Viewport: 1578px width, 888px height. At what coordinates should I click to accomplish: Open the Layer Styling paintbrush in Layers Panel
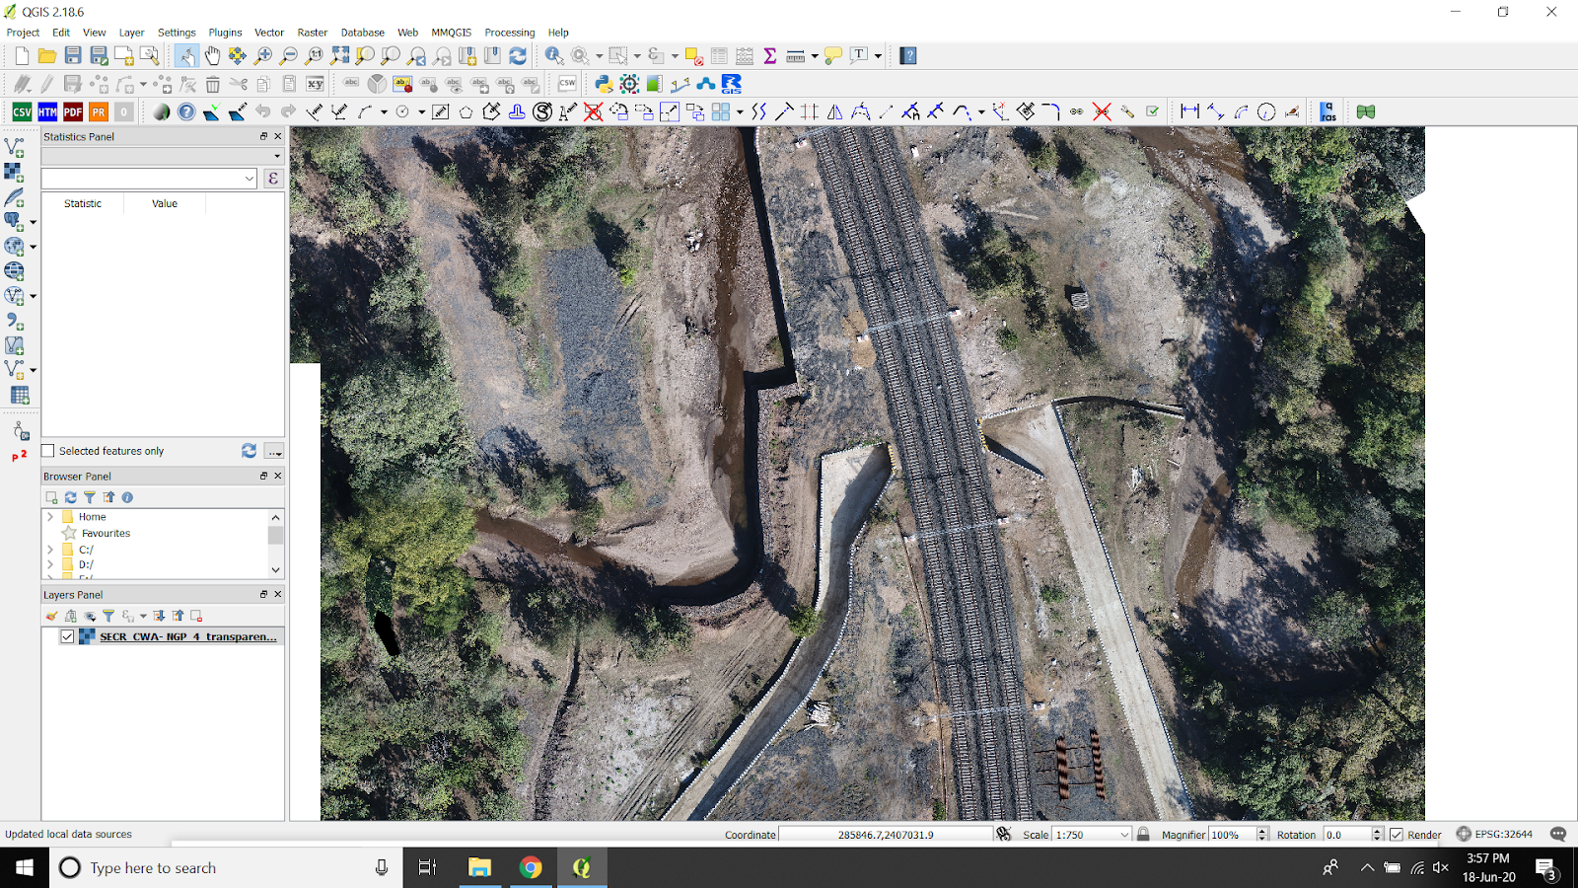(51, 616)
